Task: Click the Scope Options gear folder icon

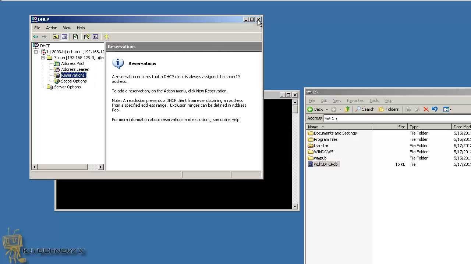Action: [57, 81]
